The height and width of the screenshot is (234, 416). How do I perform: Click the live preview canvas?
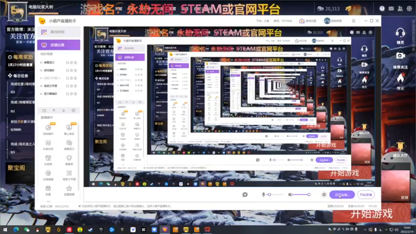232,107
